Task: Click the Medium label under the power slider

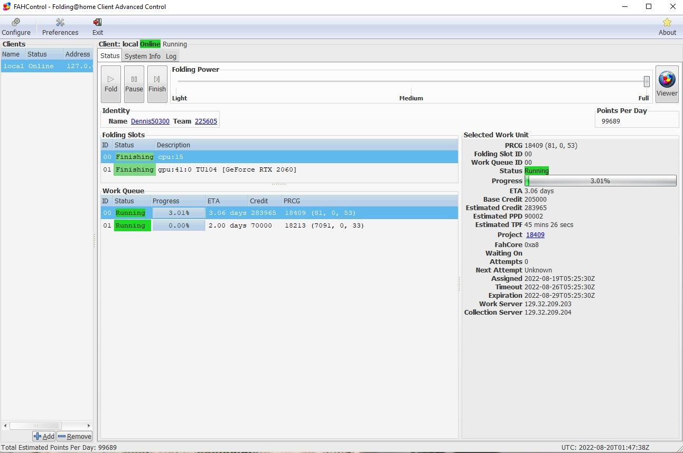Action: (x=411, y=98)
